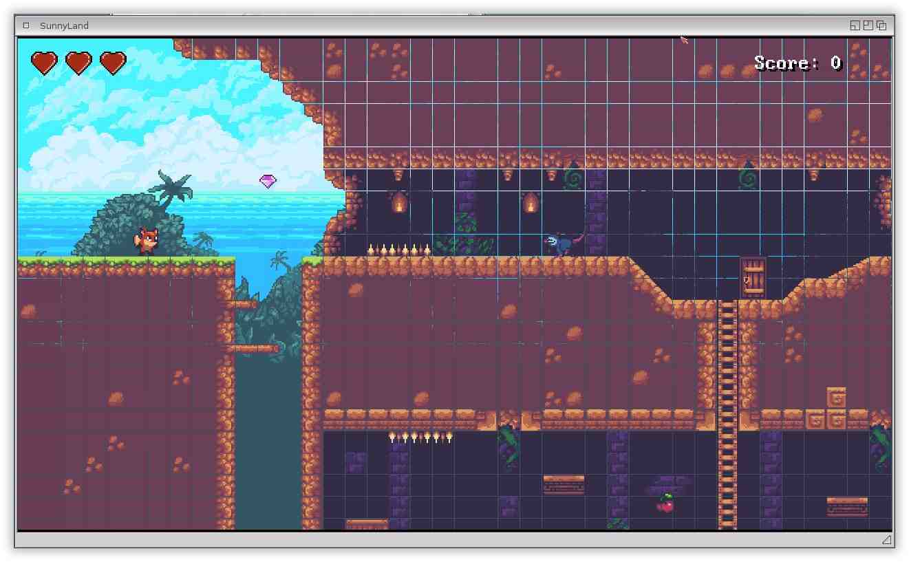Screen dimensions: 909x562
Task: Open the wooden door in the cave
Action: (753, 277)
